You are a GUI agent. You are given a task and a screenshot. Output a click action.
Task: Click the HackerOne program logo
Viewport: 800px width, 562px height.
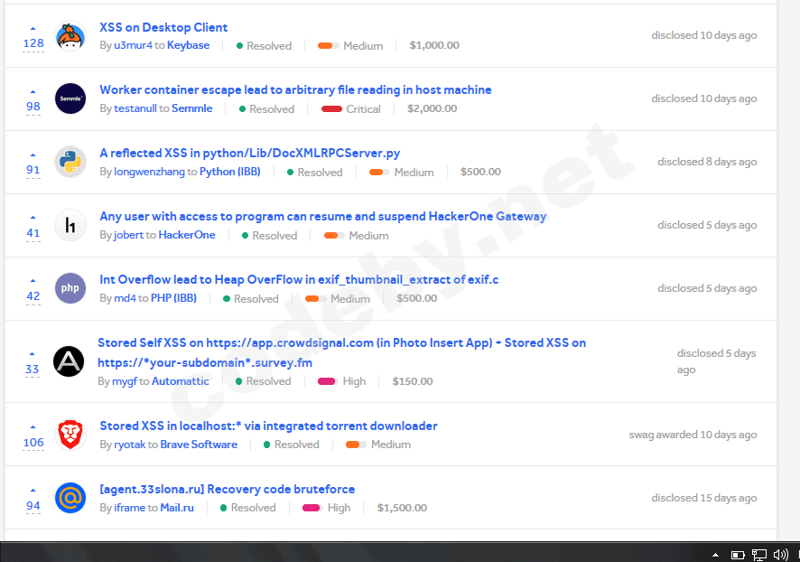[70, 225]
